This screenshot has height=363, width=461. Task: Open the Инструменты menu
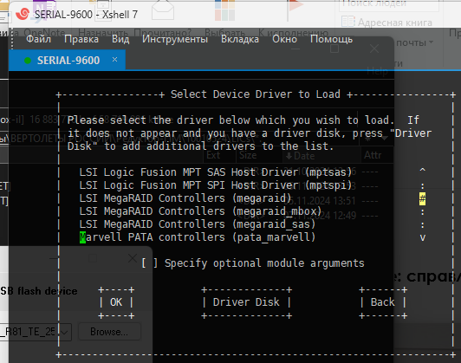pyautogui.click(x=175, y=39)
